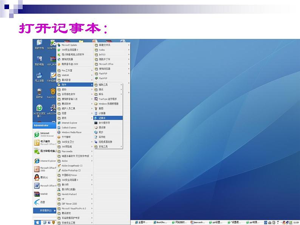The image size is (300, 225).
Task: Expand 搜狗拼音输入法 folder
Action: [x=75, y=99]
